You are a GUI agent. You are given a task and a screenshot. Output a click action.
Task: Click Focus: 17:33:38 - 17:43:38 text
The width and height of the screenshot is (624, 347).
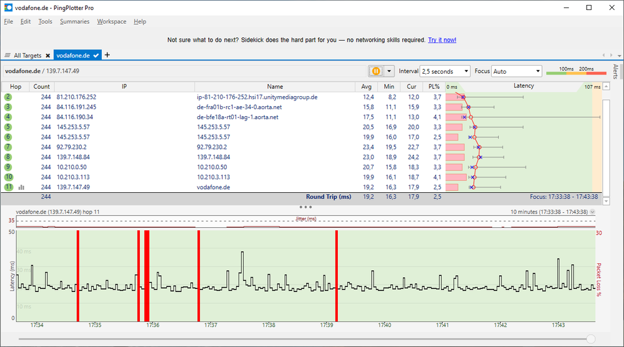563,197
